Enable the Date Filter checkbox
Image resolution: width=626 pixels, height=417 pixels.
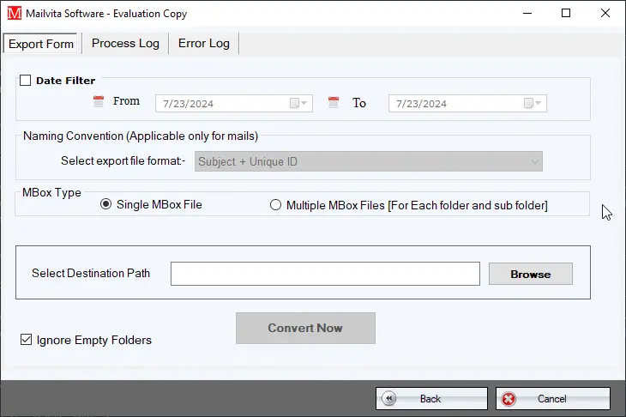pyautogui.click(x=26, y=81)
